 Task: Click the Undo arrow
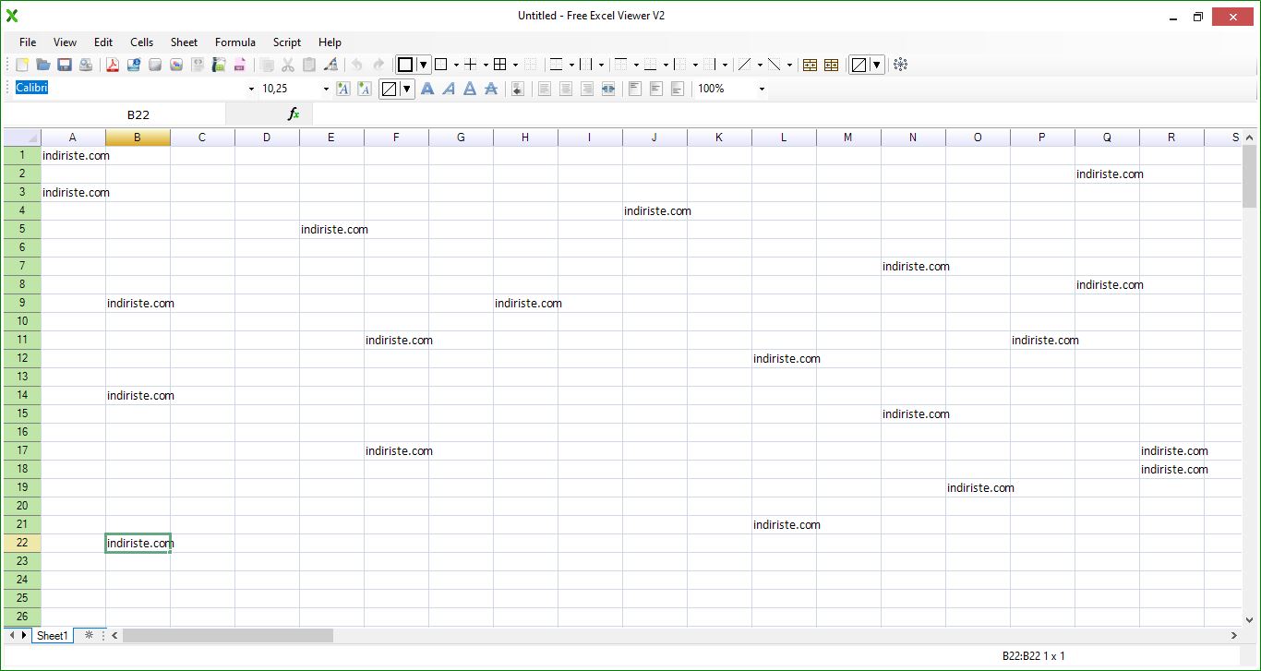(x=357, y=65)
